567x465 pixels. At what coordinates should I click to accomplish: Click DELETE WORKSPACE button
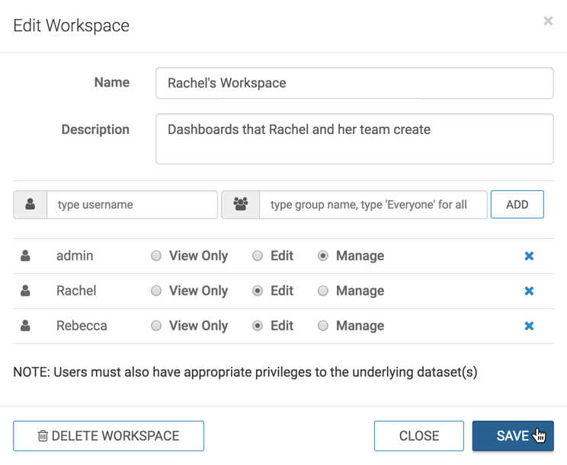108,436
